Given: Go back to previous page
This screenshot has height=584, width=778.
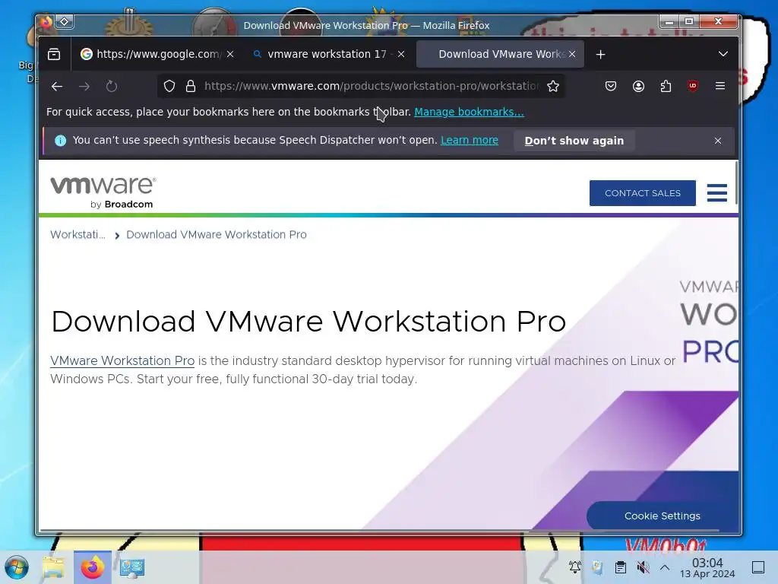Looking at the screenshot, I should point(57,87).
